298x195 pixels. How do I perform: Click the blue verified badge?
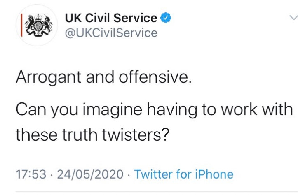click(x=166, y=18)
